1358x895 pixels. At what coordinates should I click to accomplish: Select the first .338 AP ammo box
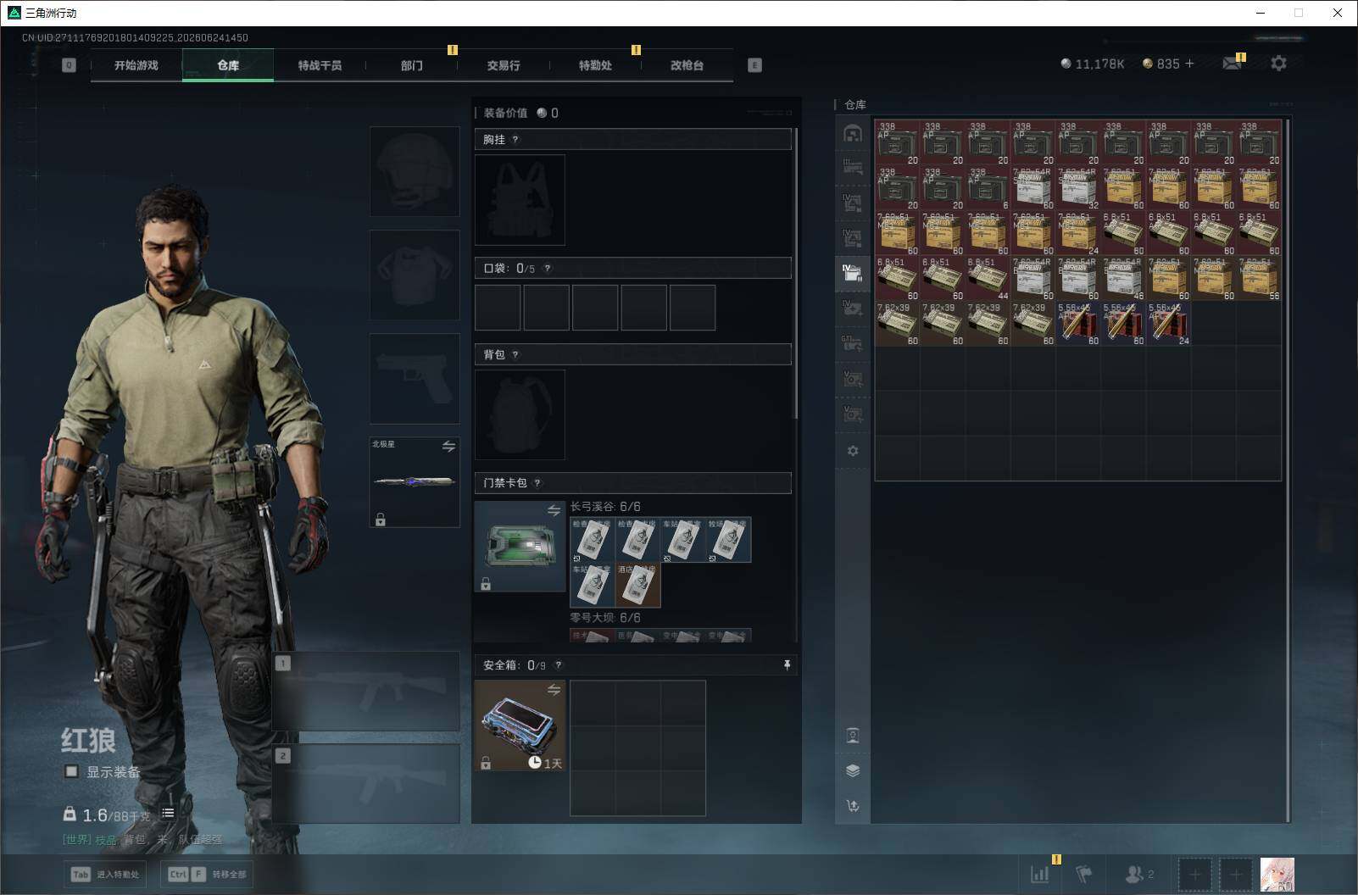point(897,142)
